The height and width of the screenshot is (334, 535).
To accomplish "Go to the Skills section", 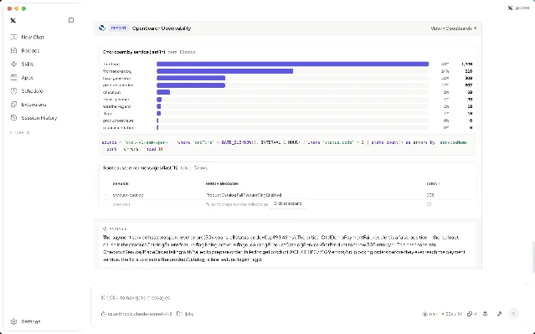I will (28, 64).
